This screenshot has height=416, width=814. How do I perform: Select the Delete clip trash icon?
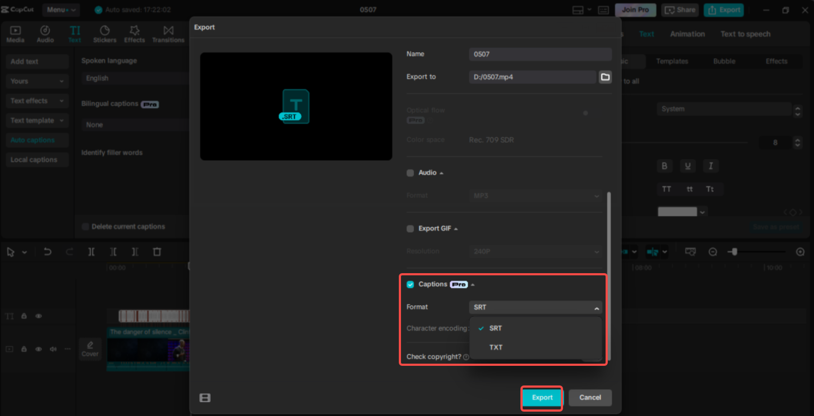(x=157, y=251)
